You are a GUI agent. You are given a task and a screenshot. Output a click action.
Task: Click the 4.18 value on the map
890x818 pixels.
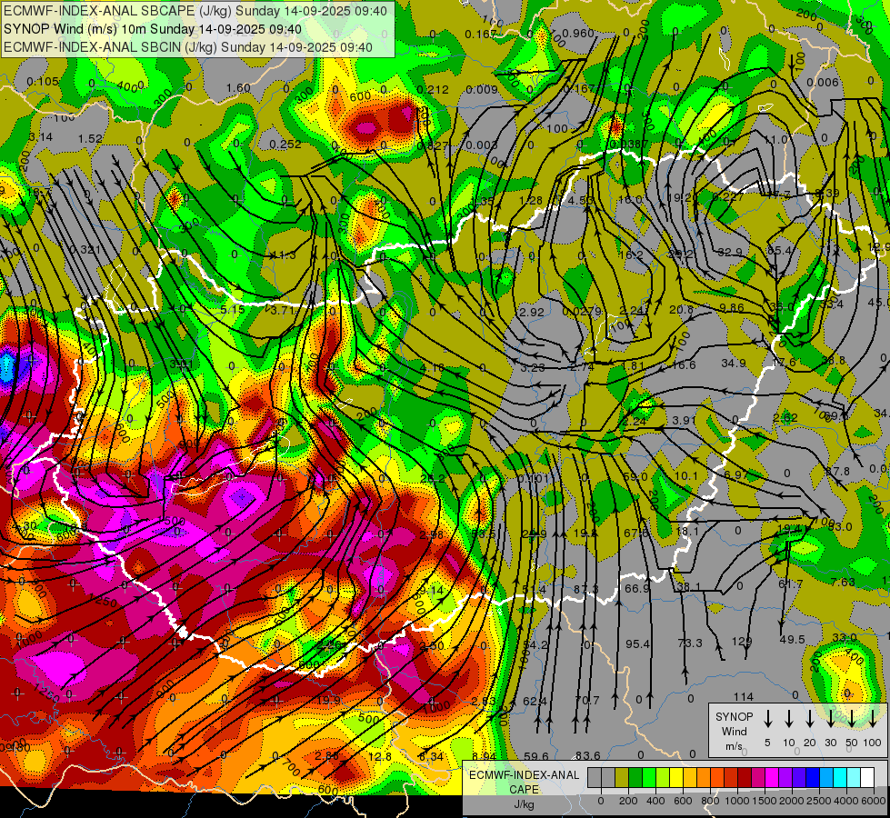coord(432,368)
